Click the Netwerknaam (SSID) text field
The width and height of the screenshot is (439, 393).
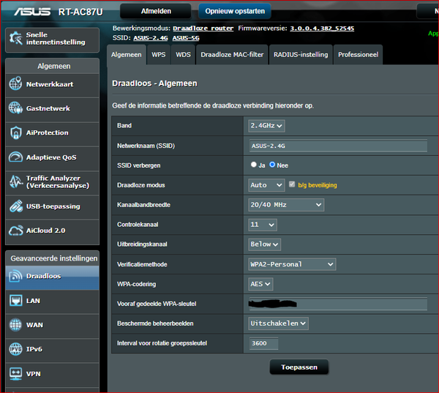point(338,146)
